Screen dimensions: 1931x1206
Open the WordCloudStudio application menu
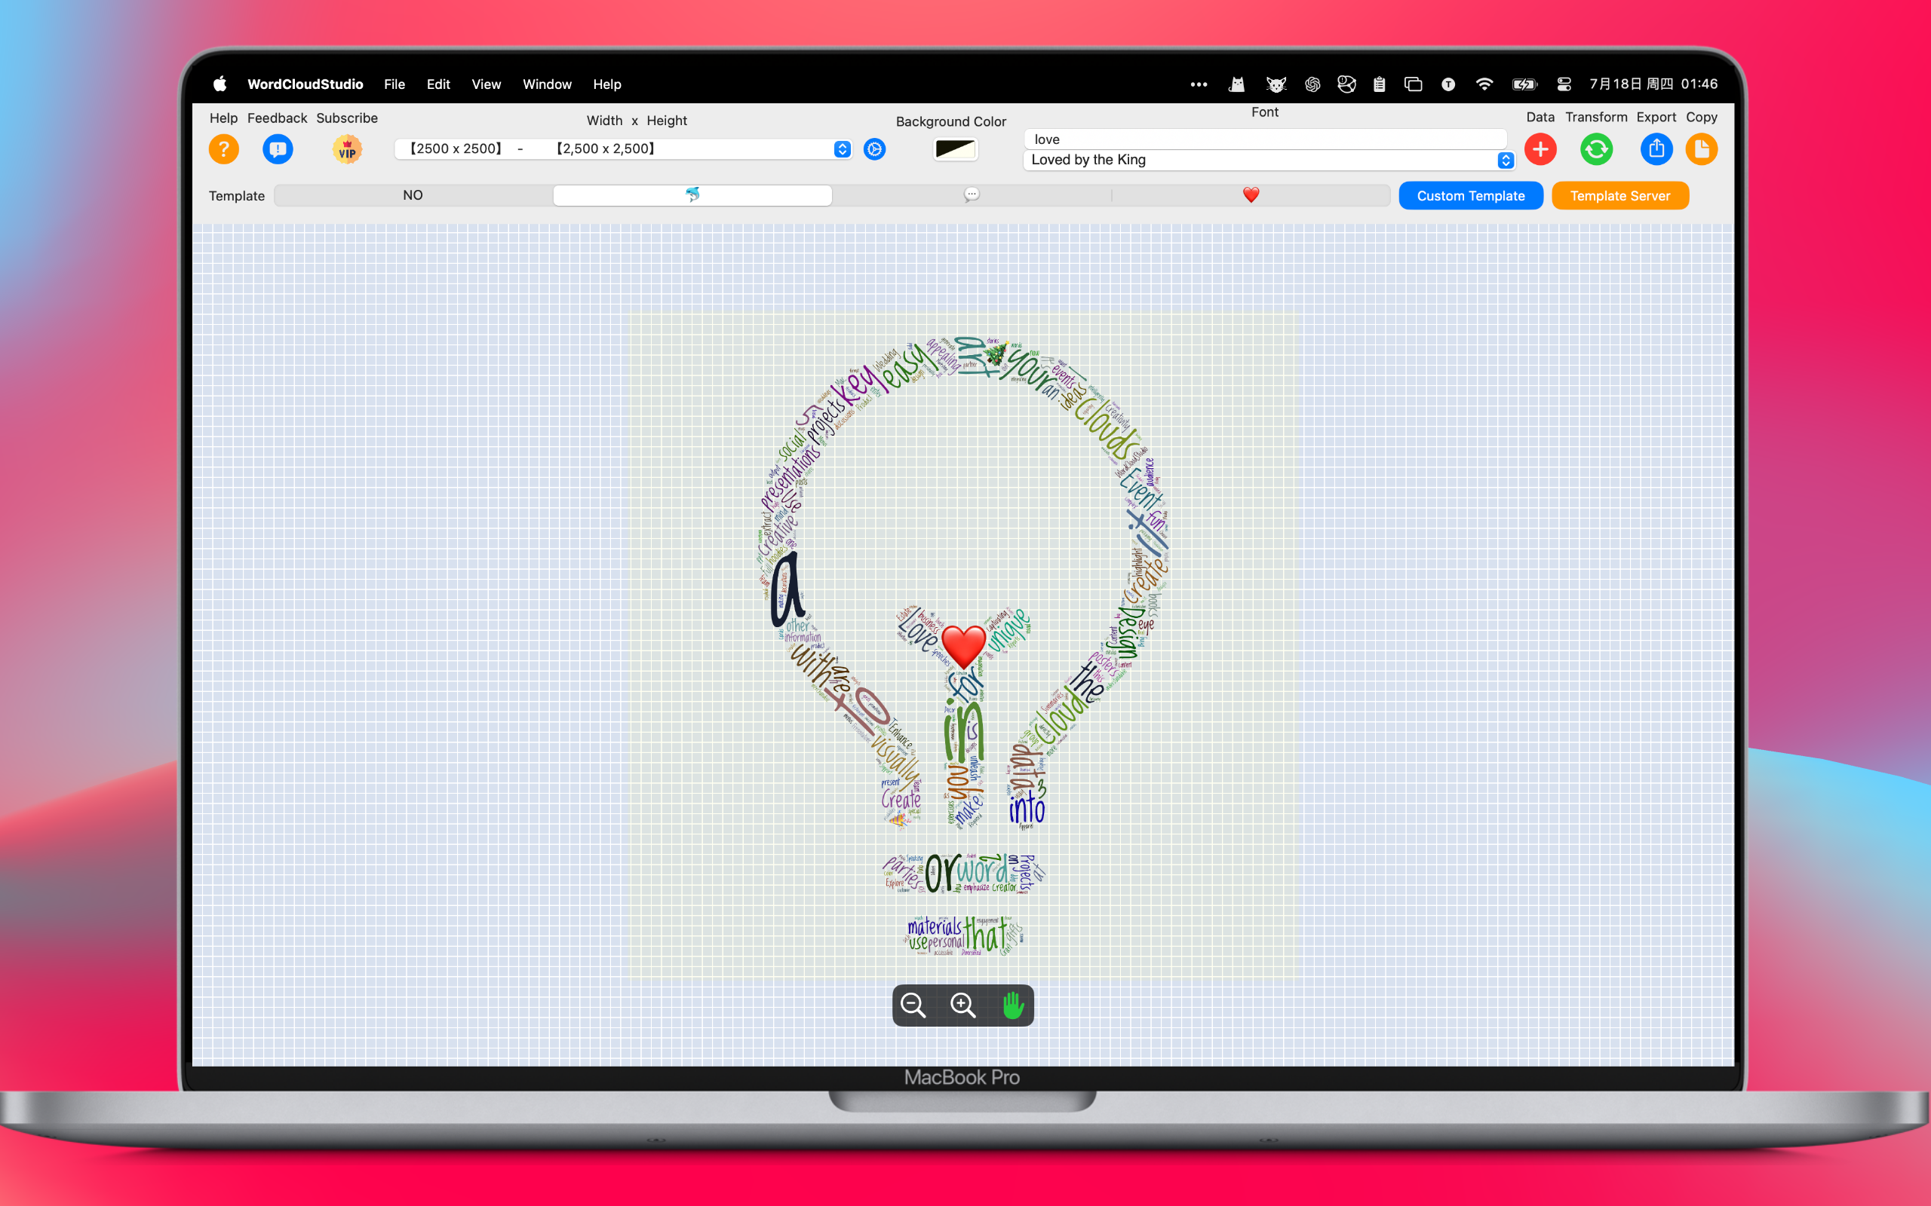[305, 84]
